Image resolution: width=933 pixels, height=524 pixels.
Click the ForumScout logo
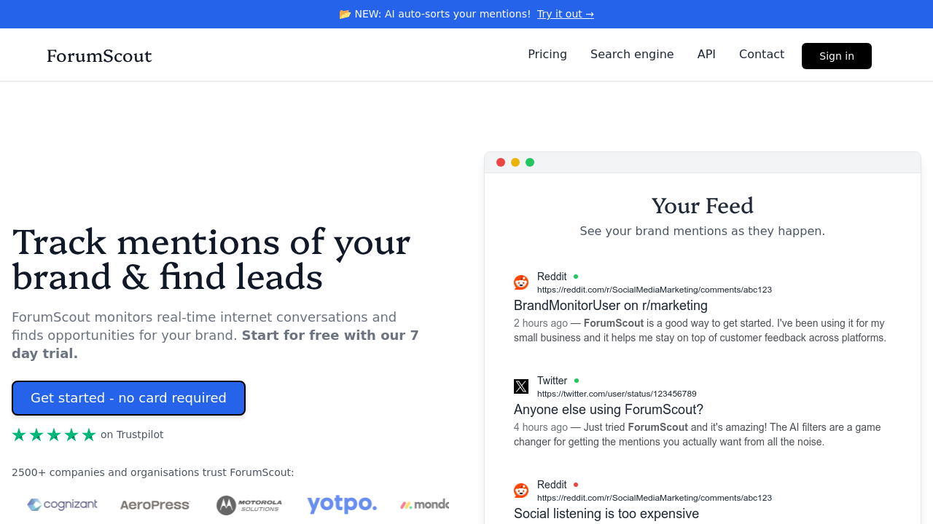point(99,56)
